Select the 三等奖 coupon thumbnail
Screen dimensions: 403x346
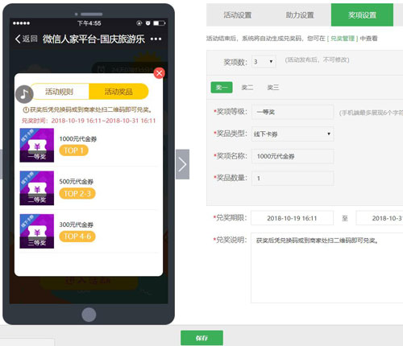pyautogui.click(x=37, y=231)
